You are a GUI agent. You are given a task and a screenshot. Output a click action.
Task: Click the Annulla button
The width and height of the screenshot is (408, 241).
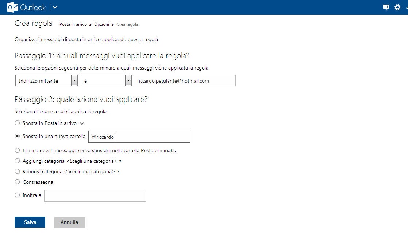click(69, 222)
